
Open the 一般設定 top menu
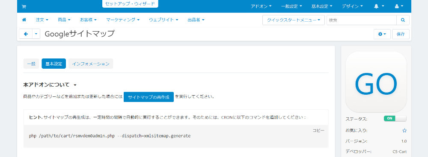pos(291,6)
